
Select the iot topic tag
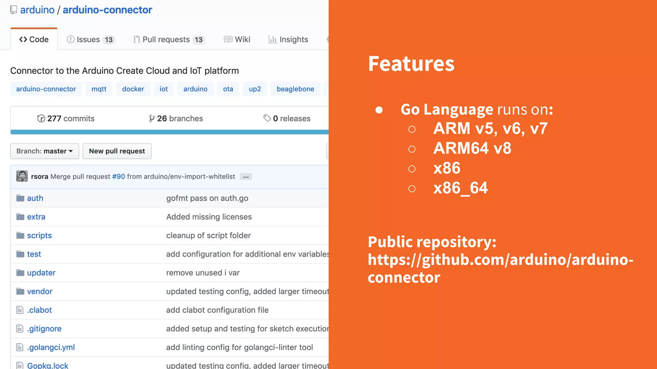[164, 89]
